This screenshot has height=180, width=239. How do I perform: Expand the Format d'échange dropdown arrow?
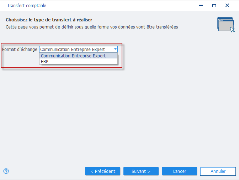pos(115,49)
